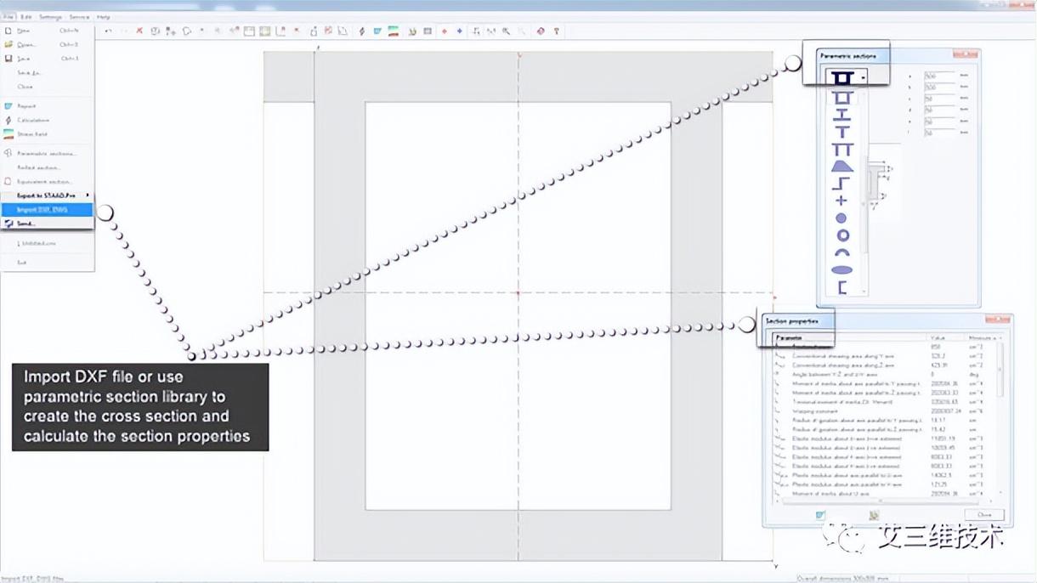Select Calculations in the File menu

(x=47, y=120)
